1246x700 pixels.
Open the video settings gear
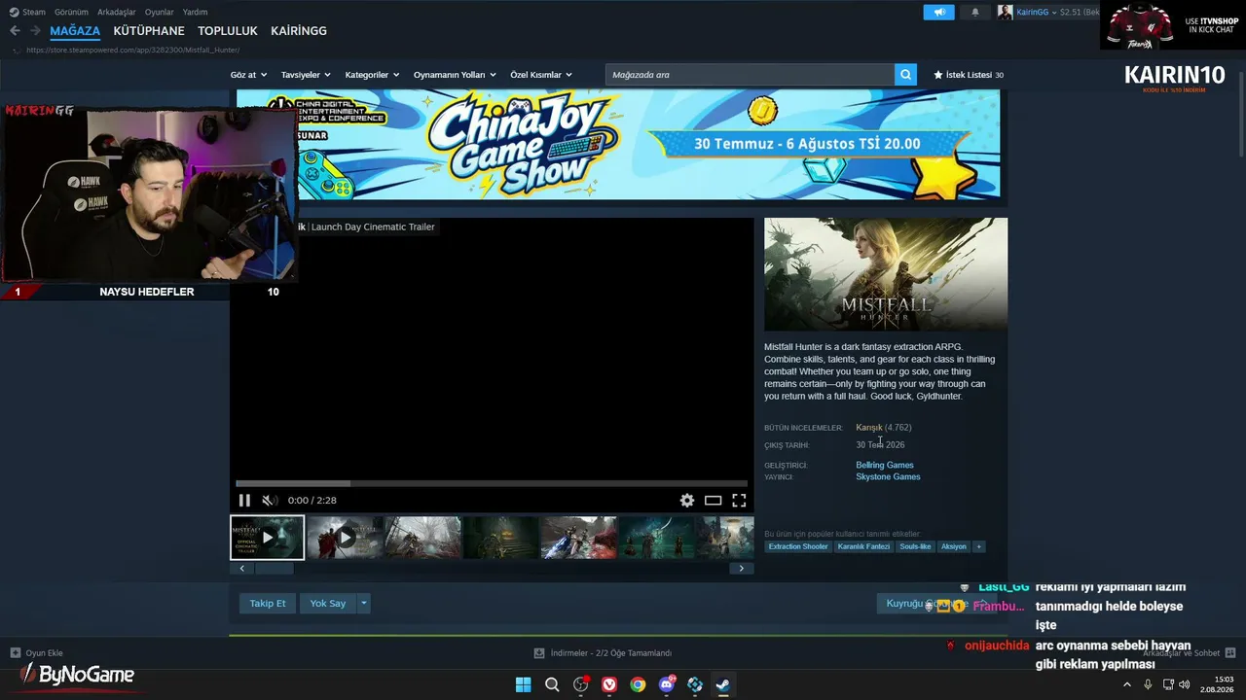point(687,501)
